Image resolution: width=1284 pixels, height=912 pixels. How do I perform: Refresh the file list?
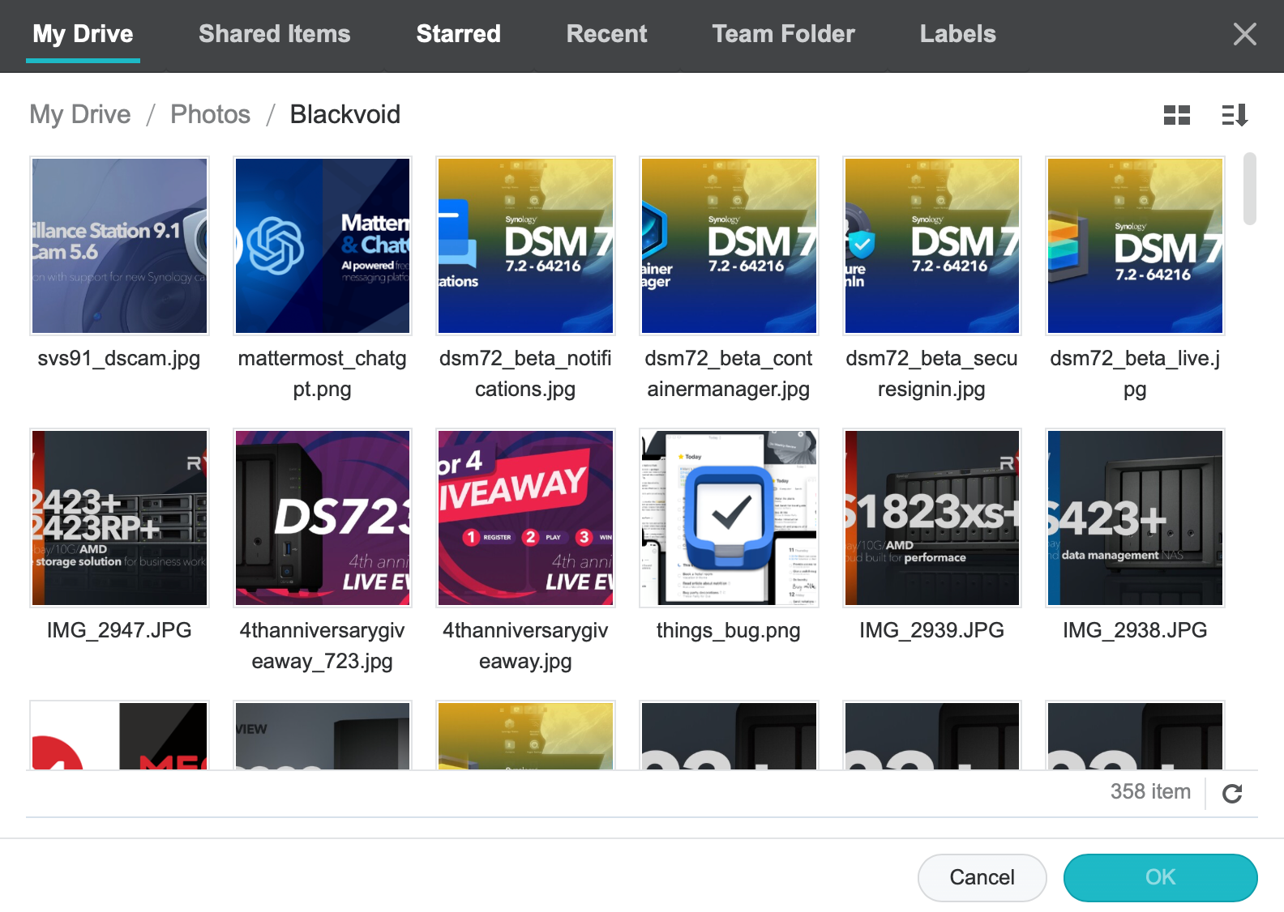1232,794
